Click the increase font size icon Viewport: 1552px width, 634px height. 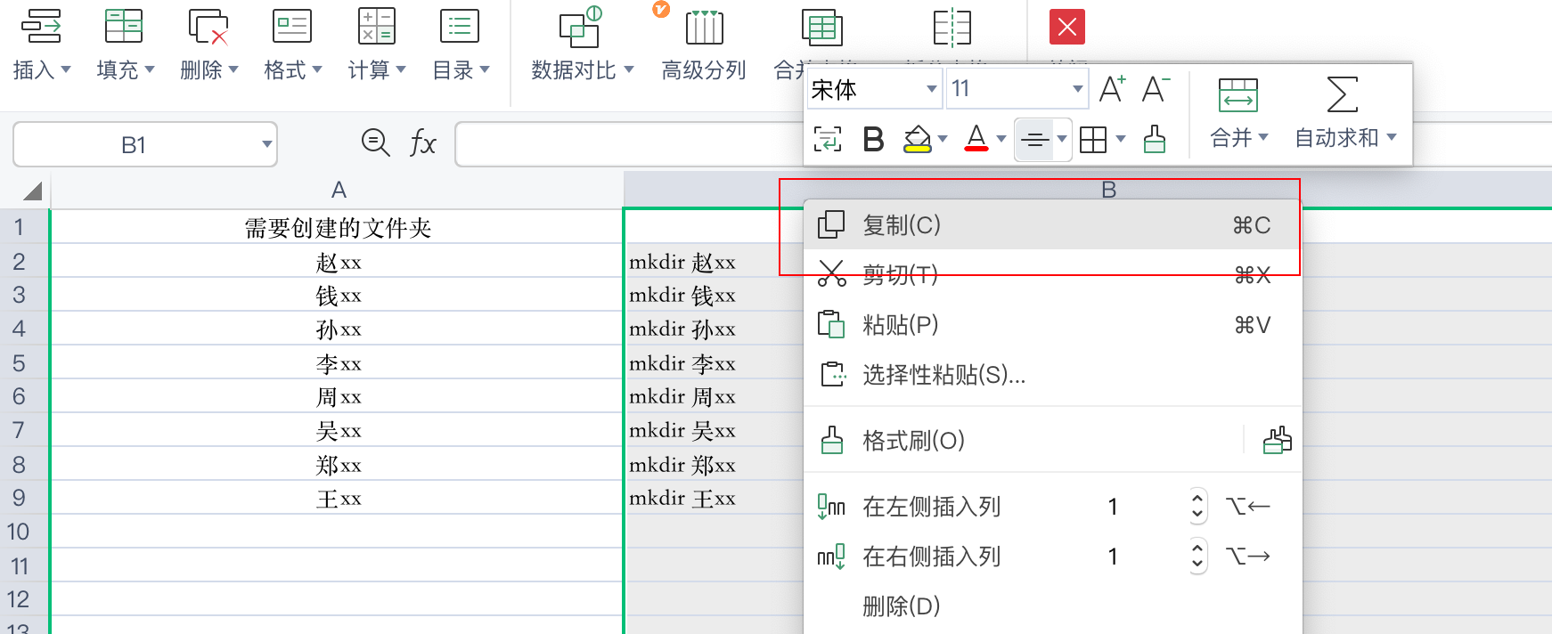point(1111,89)
